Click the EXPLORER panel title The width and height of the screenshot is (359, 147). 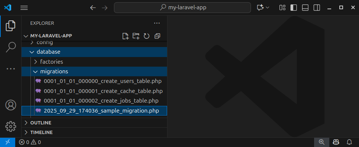(42, 23)
